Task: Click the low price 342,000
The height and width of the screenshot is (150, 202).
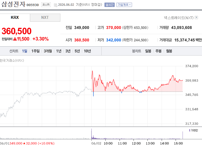Action: [113, 40]
